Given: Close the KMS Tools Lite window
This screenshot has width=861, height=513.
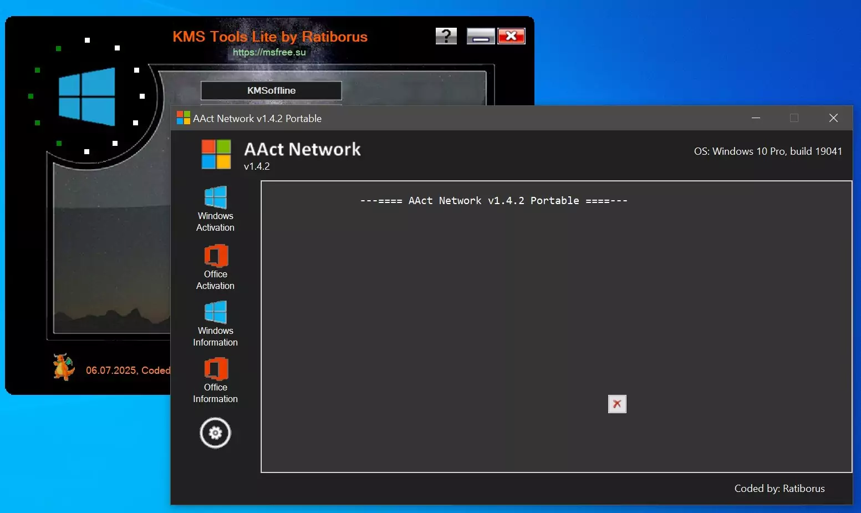Looking at the screenshot, I should (x=511, y=36).
